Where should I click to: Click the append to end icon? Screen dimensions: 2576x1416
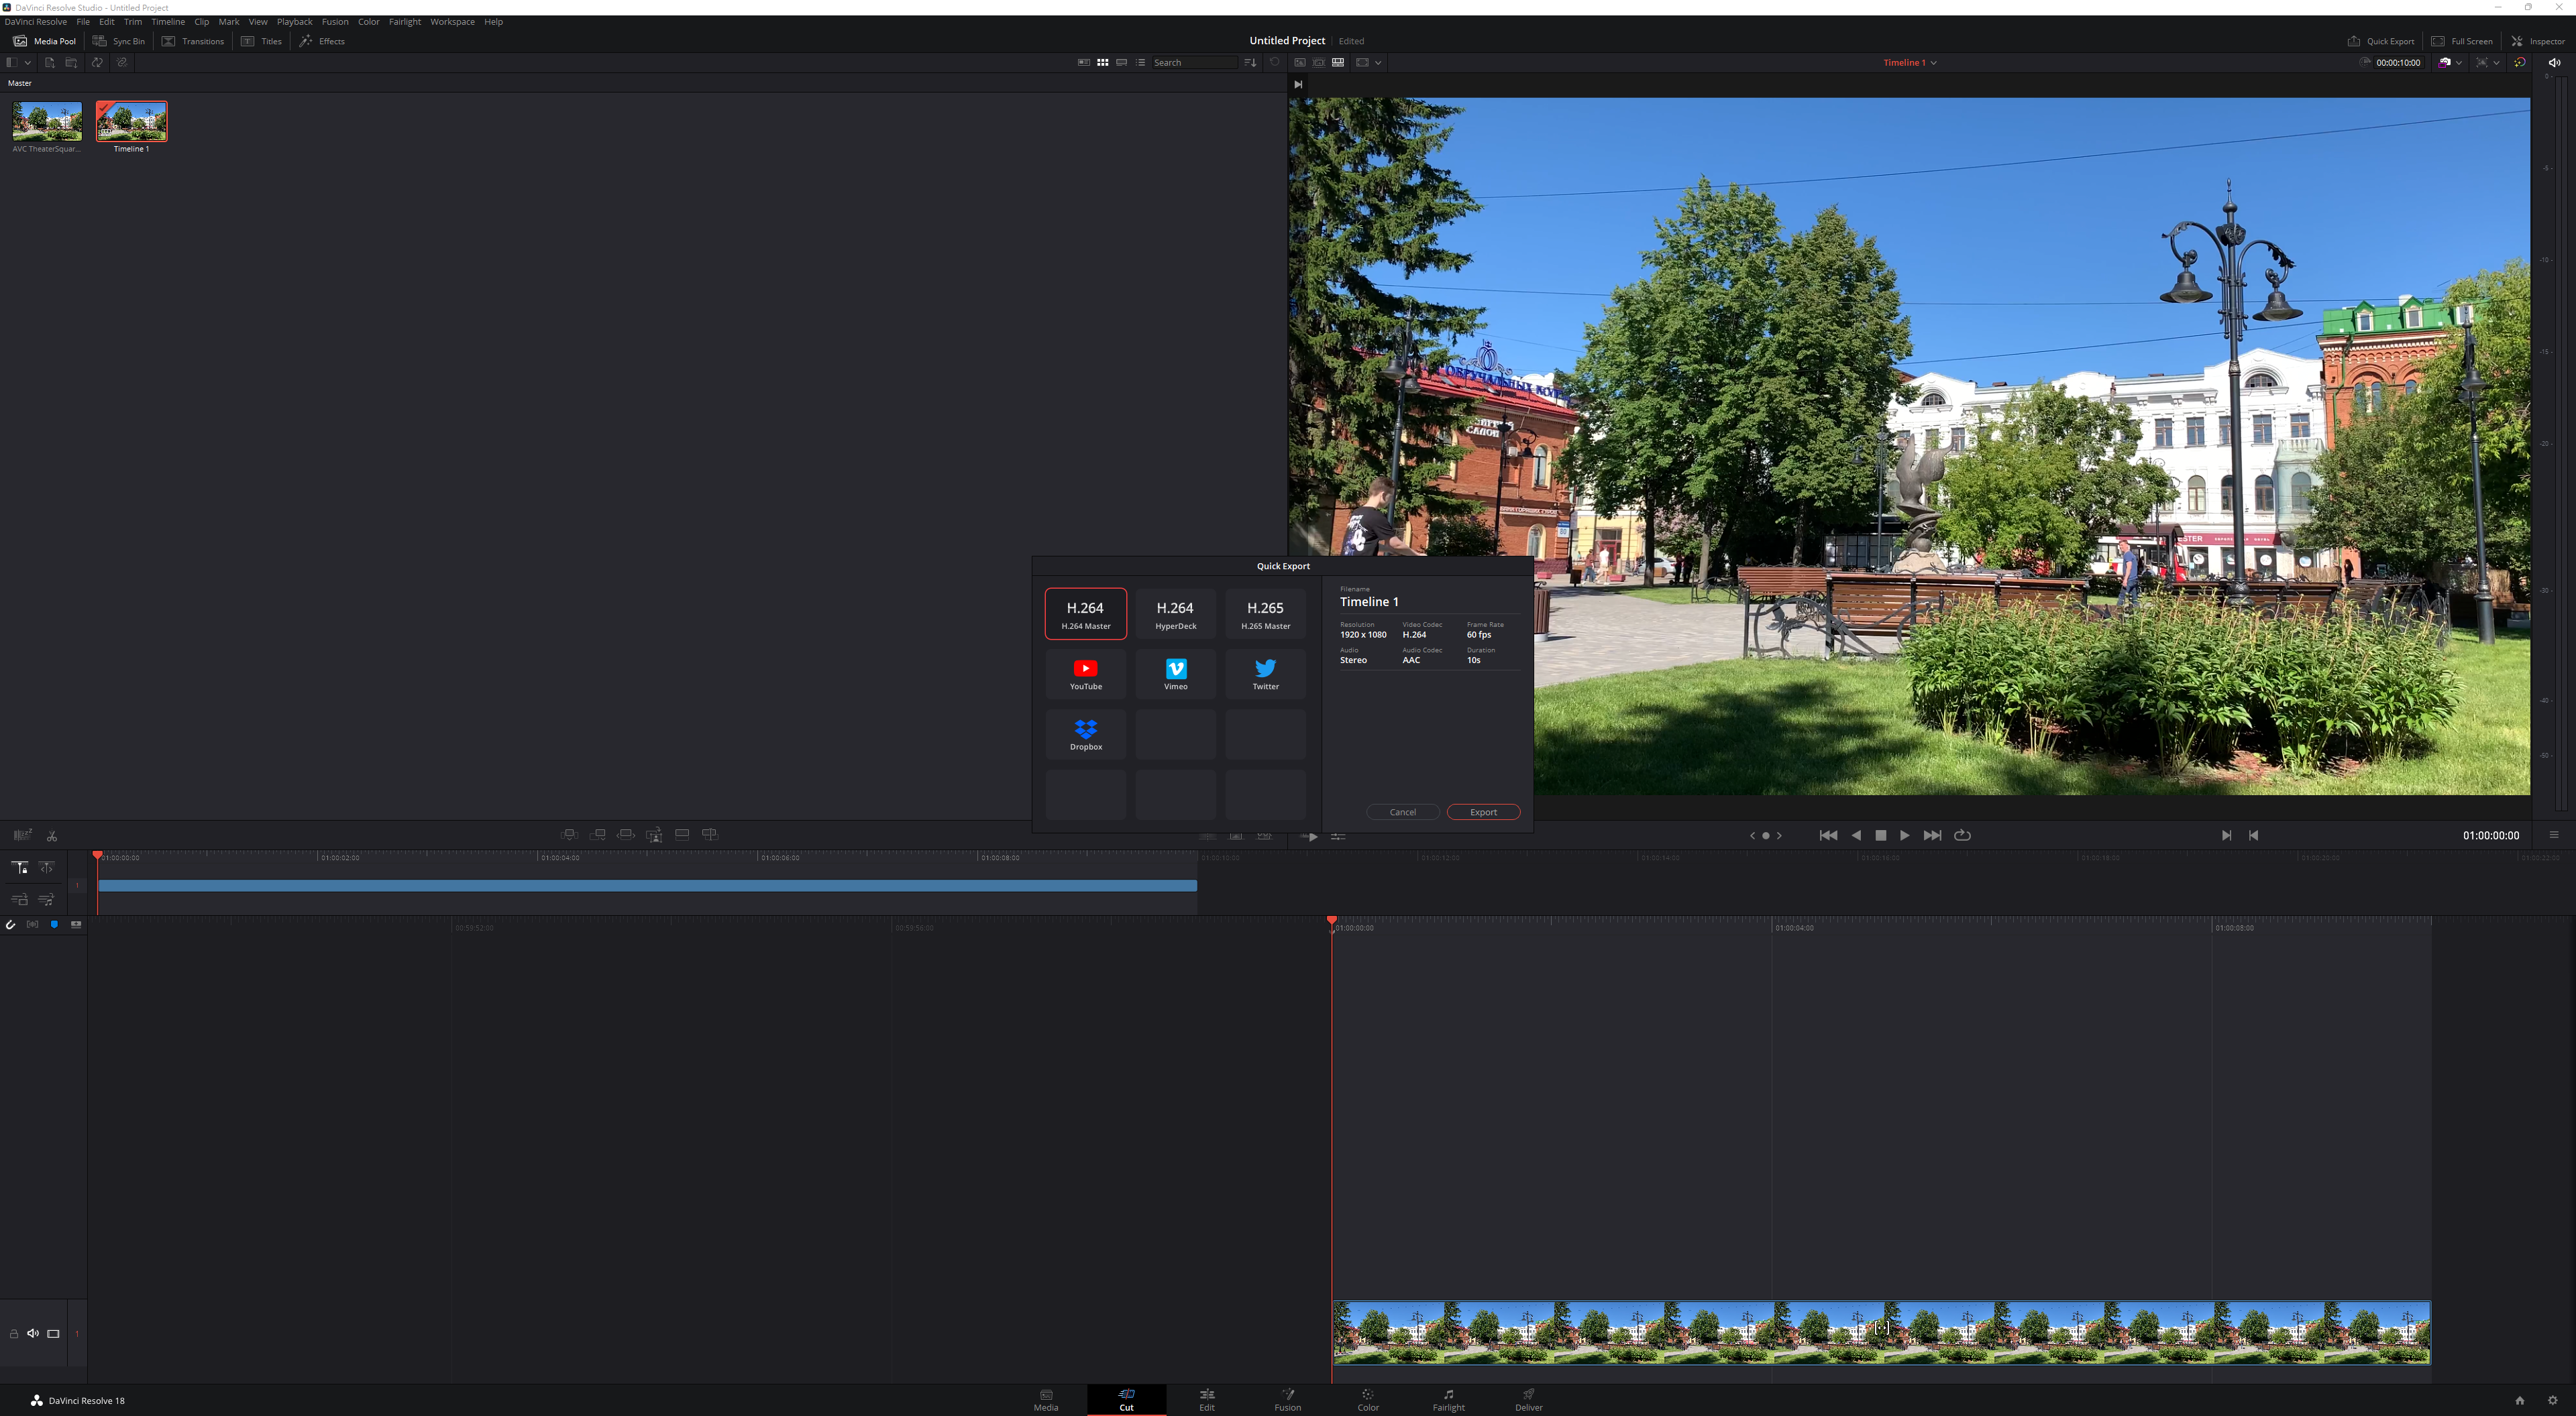coord(597,835)
